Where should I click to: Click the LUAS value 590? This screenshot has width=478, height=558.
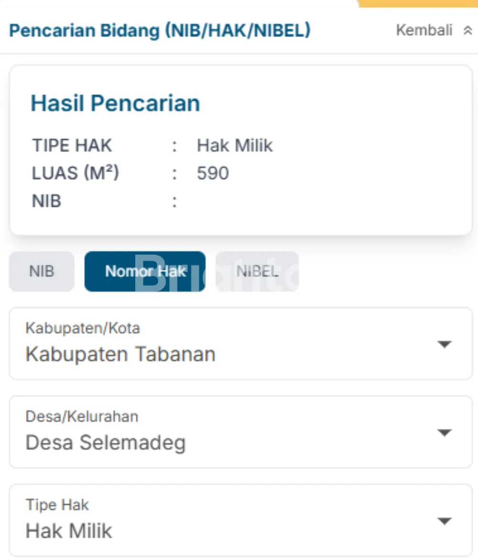click(213, 173)
